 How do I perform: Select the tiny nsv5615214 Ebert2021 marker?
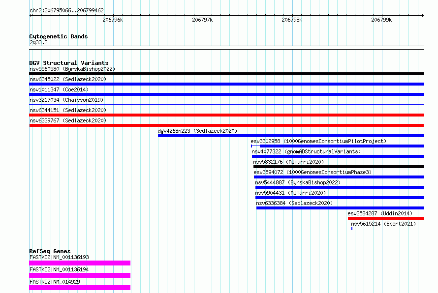pyautogui.click(x=352, y=229)
